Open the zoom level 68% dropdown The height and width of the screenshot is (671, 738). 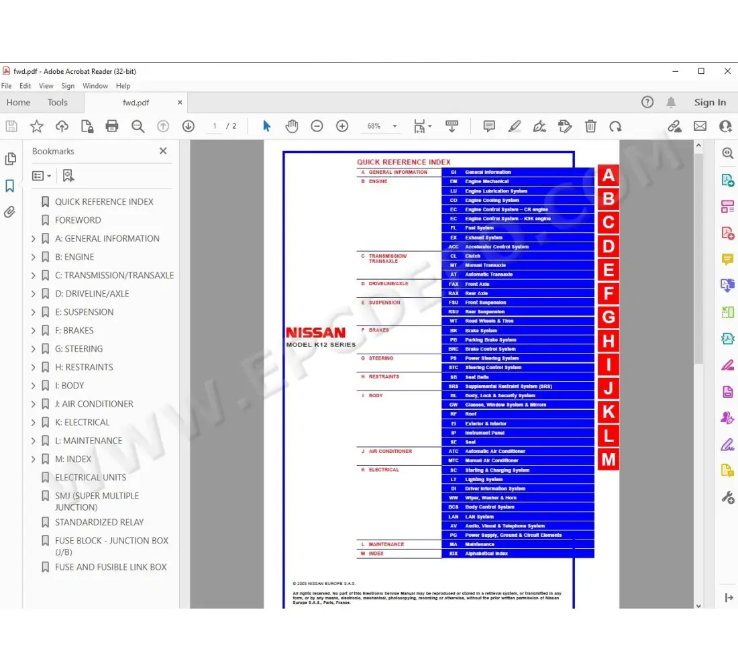[x=394, y=126]
